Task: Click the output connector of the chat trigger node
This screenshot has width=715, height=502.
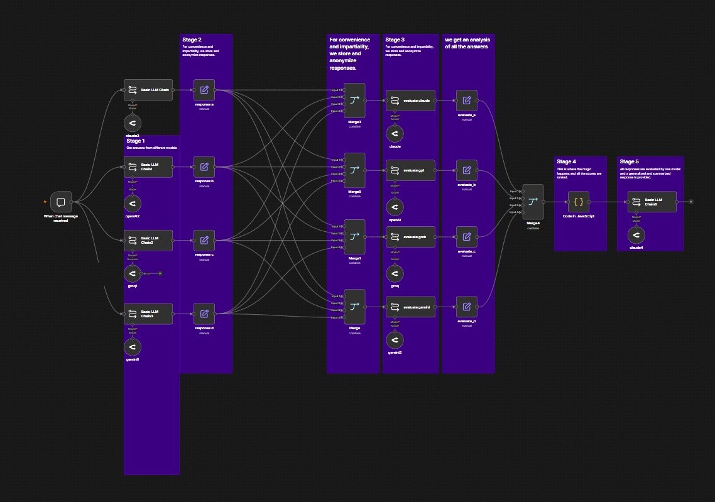Action: (72, 202)
